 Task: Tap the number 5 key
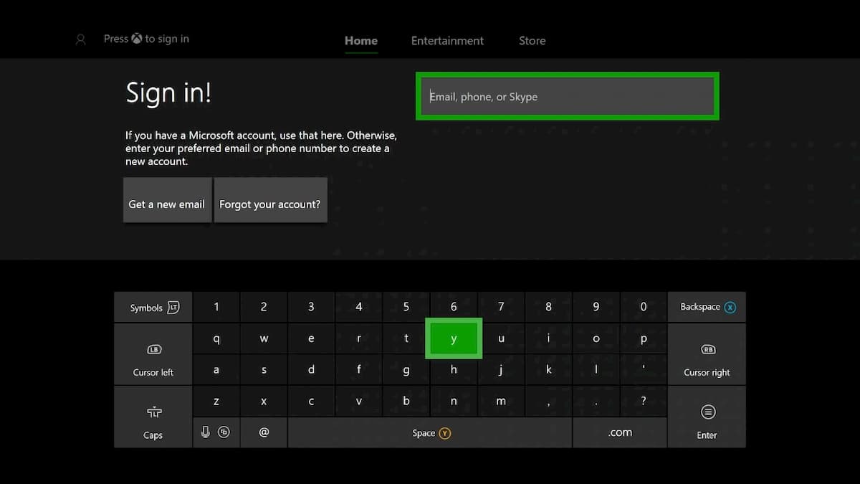click(x=406, y=307)
